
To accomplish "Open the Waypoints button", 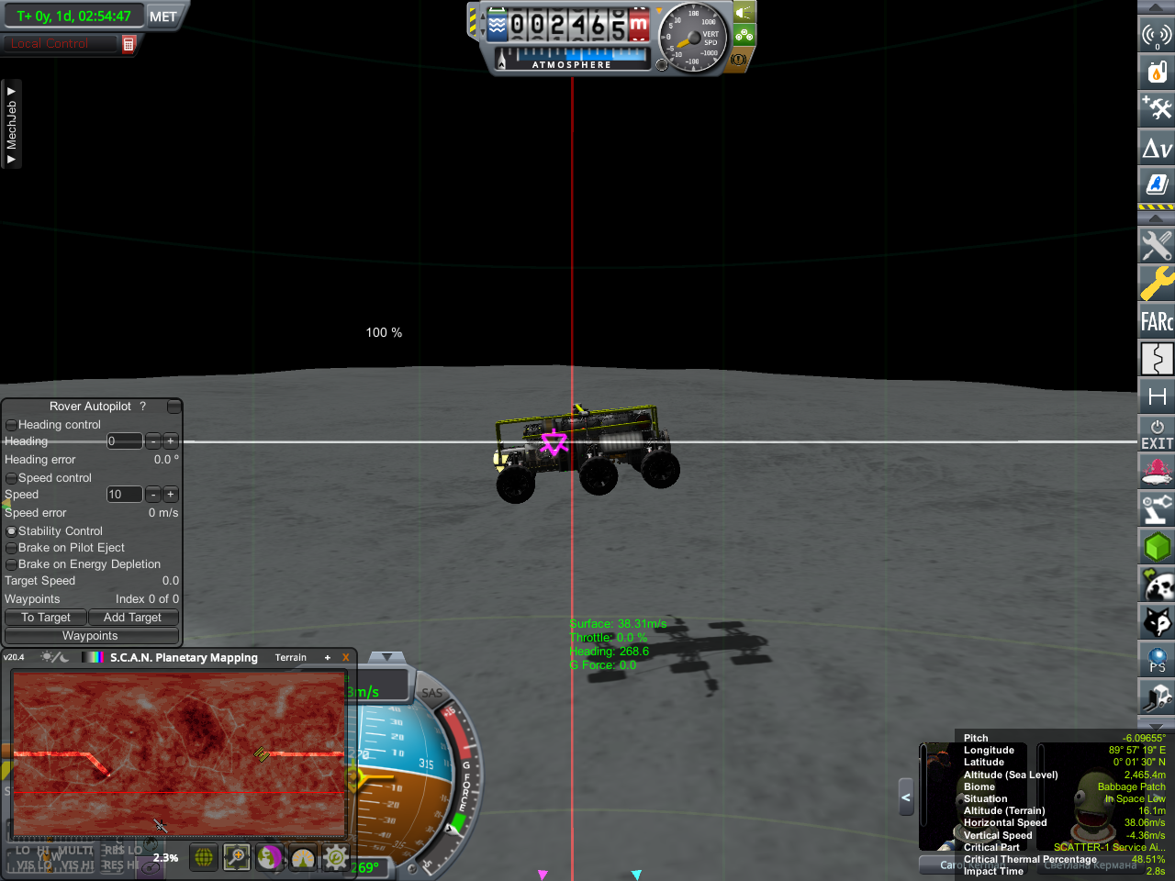I will click(x=90, y=636).
